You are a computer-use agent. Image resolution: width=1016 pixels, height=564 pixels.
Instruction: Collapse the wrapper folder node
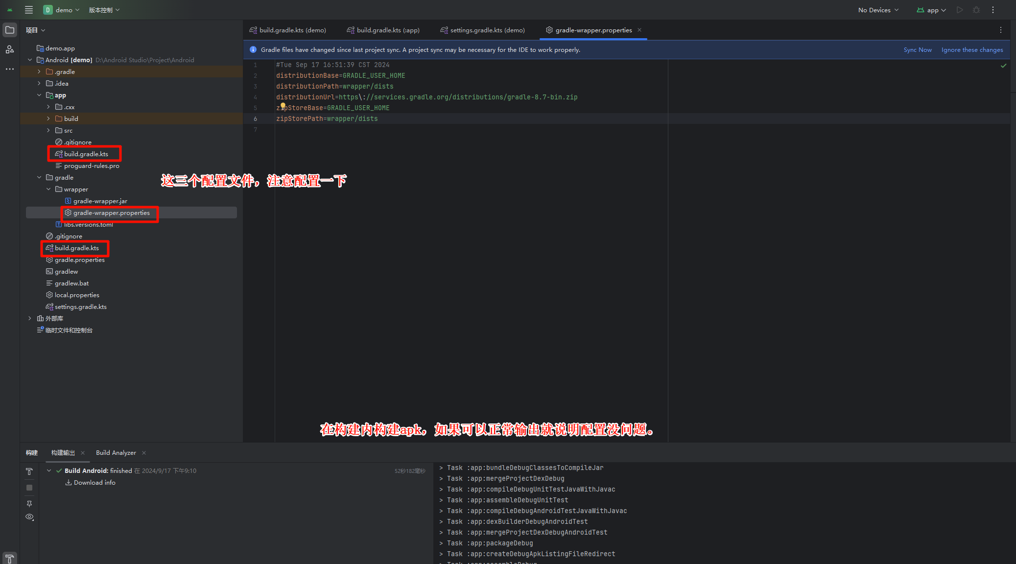click(48, 189)
